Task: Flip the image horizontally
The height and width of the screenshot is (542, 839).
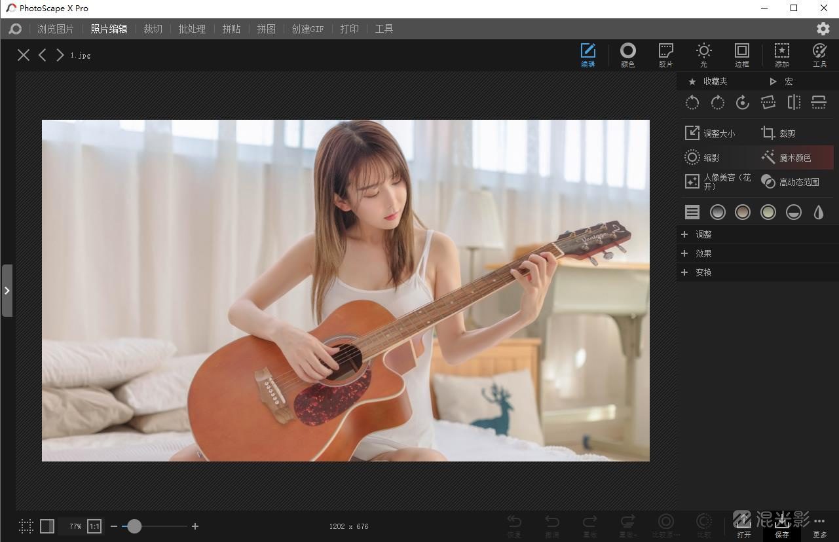Action: [x=794, y=102]
